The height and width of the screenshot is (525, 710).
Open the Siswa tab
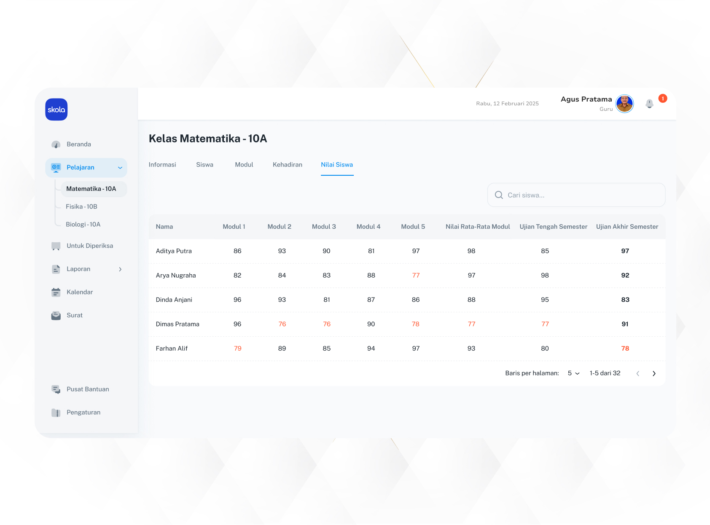pyautogui.click(x=204, y=165)
